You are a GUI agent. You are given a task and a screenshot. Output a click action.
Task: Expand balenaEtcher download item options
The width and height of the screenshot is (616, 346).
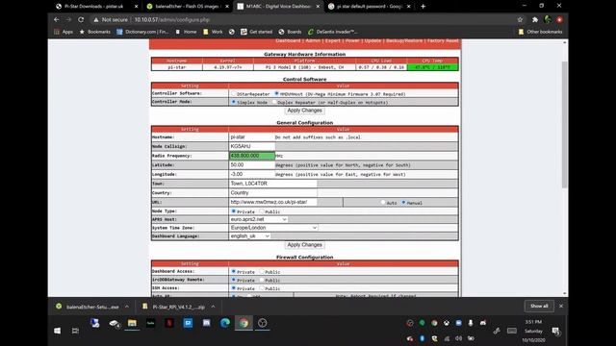[x=127, y=307]
